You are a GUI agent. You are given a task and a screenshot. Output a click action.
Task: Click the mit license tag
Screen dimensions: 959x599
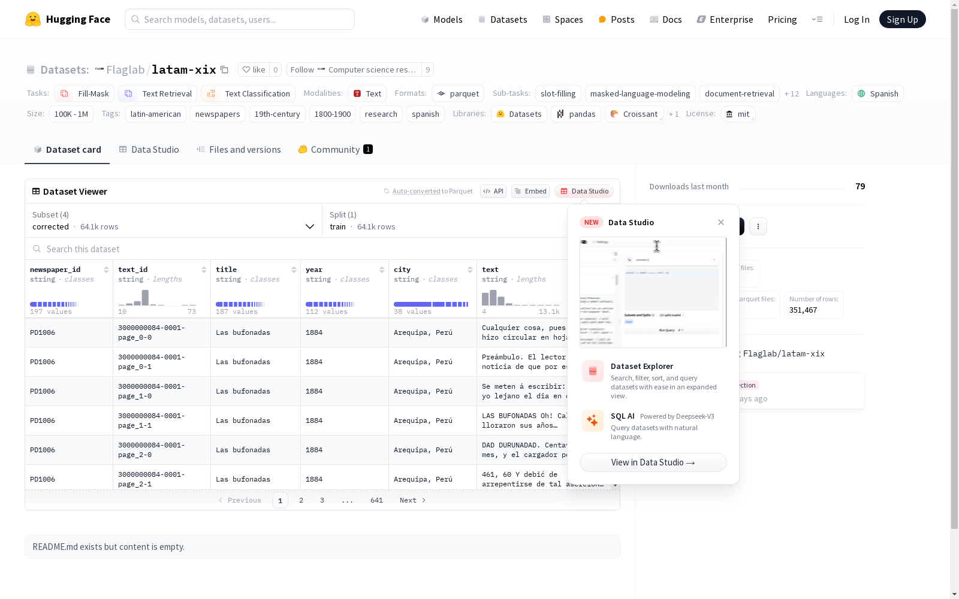738,114
